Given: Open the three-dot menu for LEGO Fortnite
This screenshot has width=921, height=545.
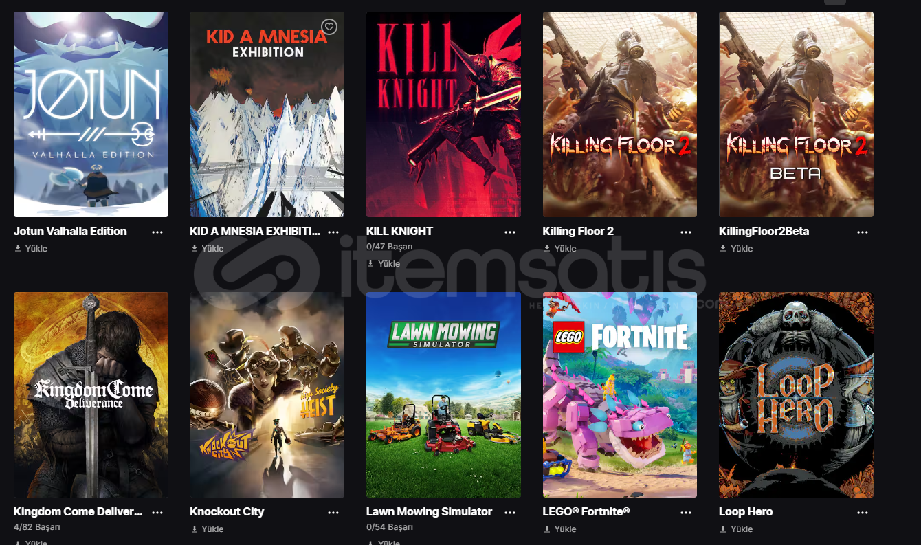Looking at the screenshot, I should coord(686,513).
